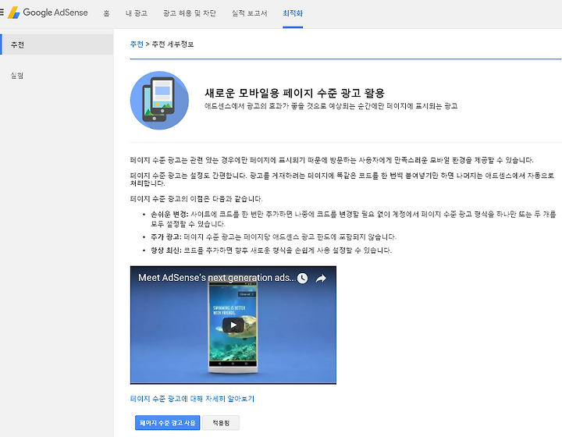Open the 광고 허용 및 차단 tab
Image resolution: width=562 pixels, height=437 pixels.
[189, 13]
